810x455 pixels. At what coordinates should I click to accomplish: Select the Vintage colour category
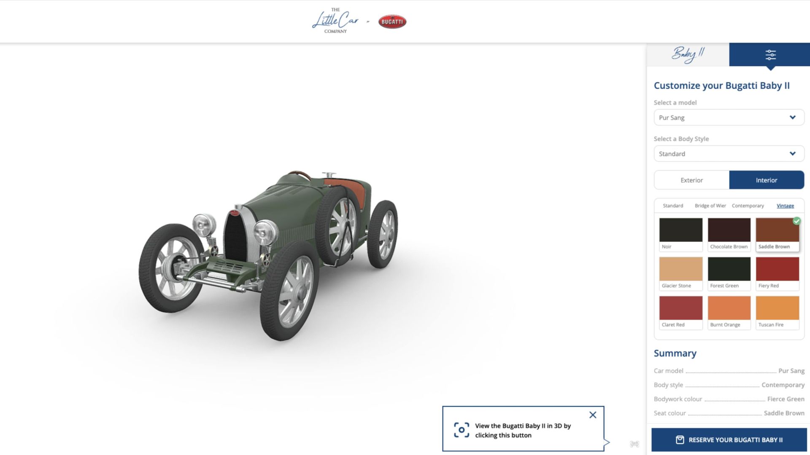coord(785,206)
